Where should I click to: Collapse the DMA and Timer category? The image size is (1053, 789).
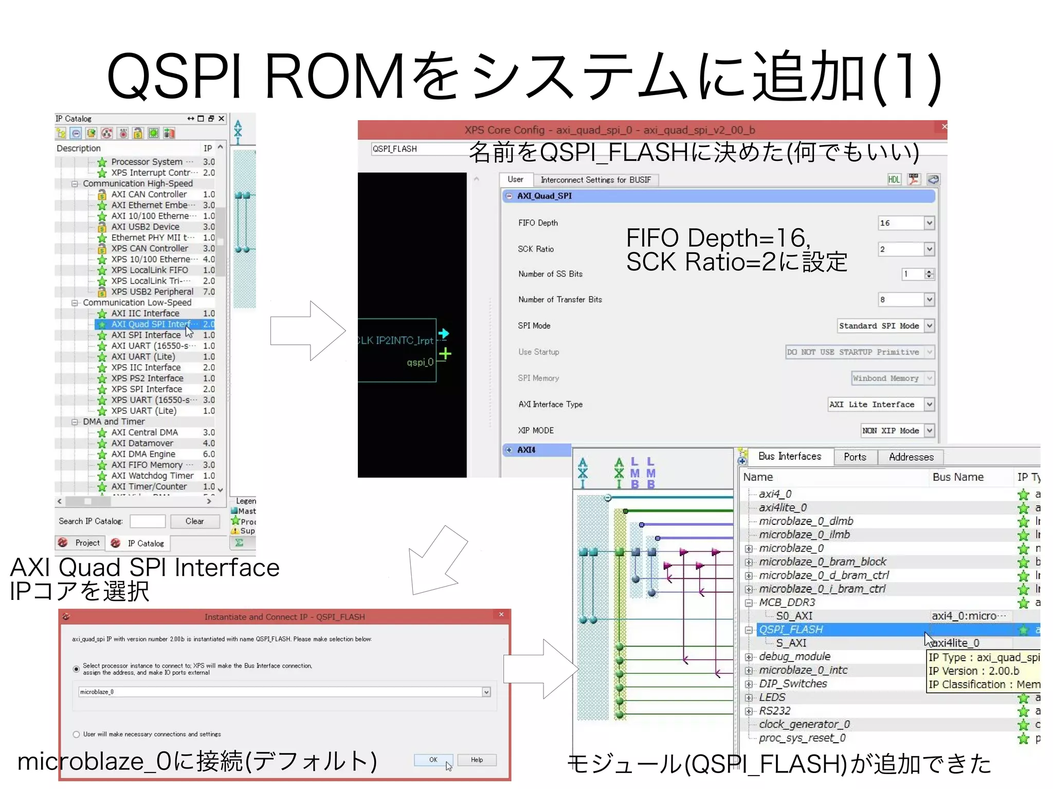[x=75, y=422]
